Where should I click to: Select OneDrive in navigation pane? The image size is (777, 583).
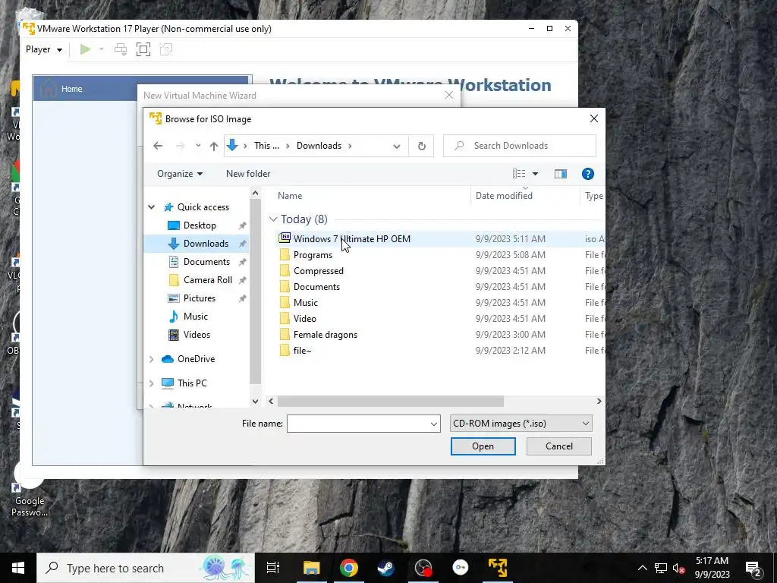(x=196, y=359)
